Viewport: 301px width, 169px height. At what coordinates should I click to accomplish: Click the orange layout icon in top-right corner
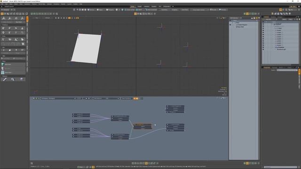pyautogui.click(x=280, y=9)
